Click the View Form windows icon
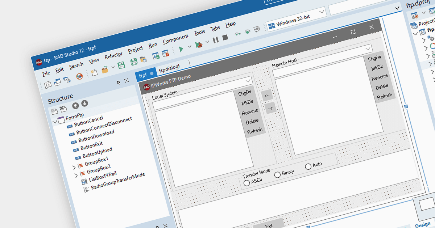This screenshot has width=435, height=228. coord(57,83)
